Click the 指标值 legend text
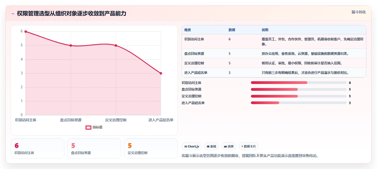Image resolution: width=377 pixels, height=169 pixels. pos(97,127)
